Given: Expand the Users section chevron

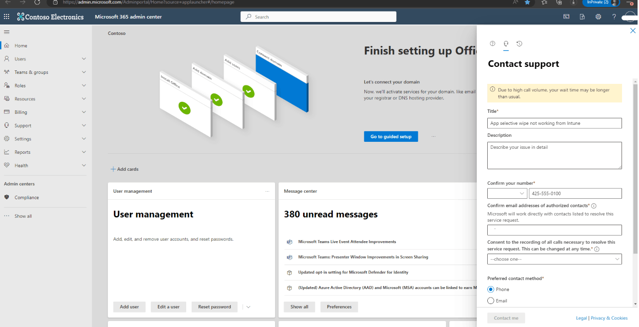Looking at the screenshot, I should 84,59.
